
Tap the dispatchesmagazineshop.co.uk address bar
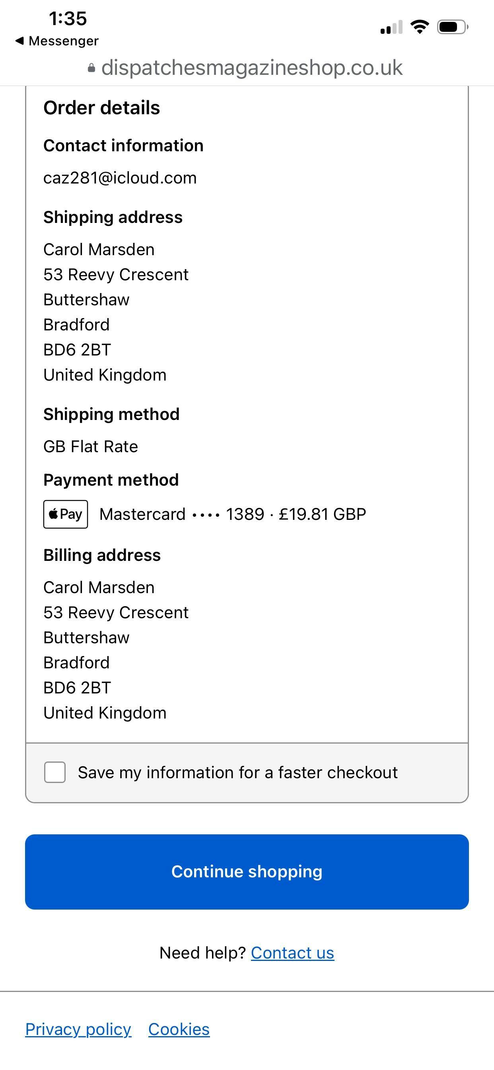251,68
